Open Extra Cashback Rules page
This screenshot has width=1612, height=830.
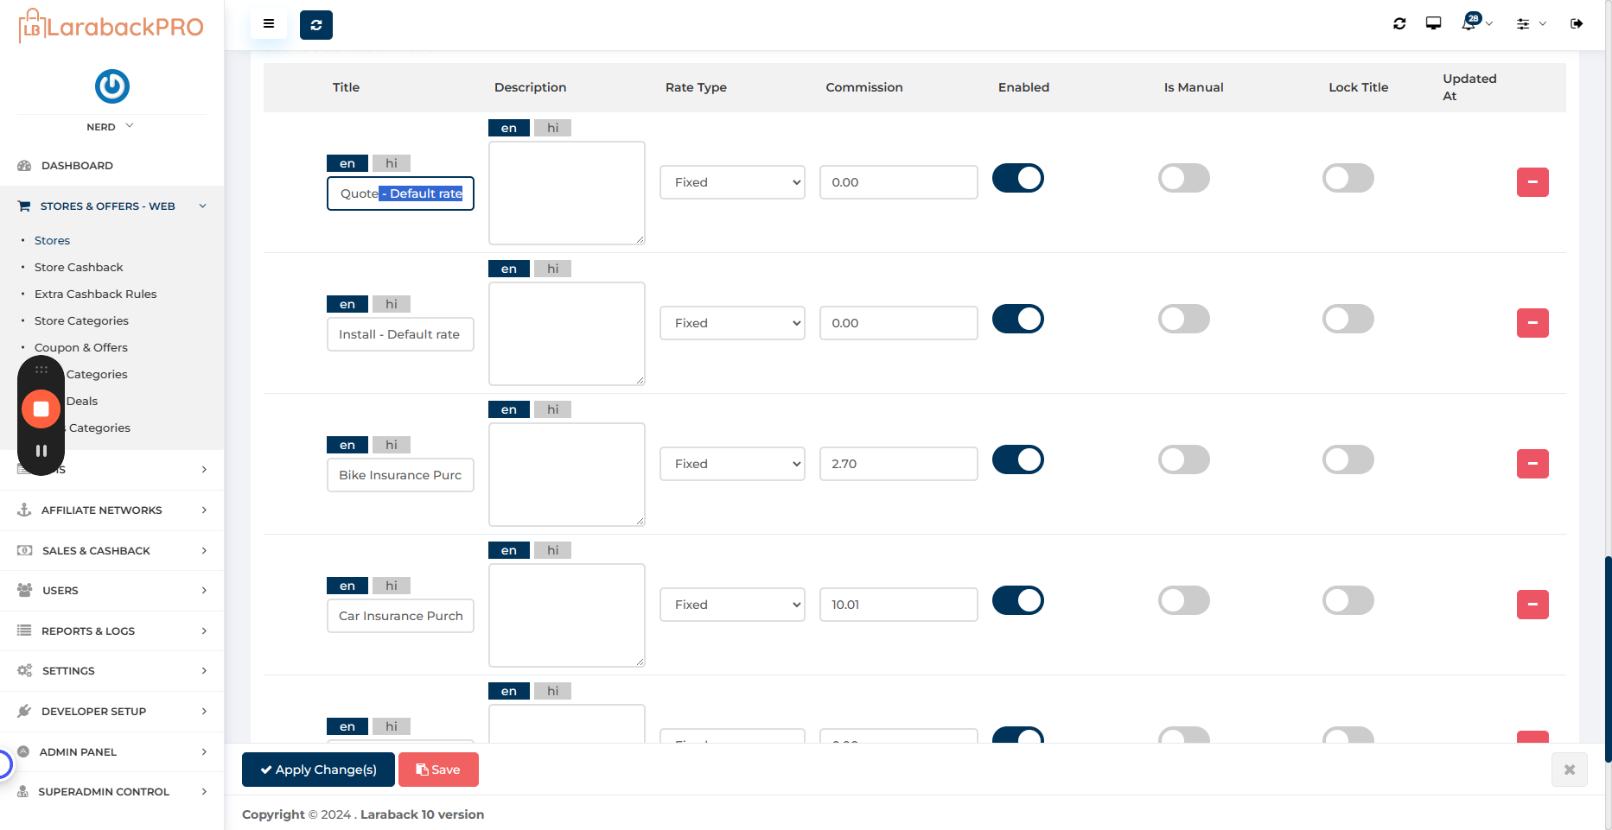[96, 295]
